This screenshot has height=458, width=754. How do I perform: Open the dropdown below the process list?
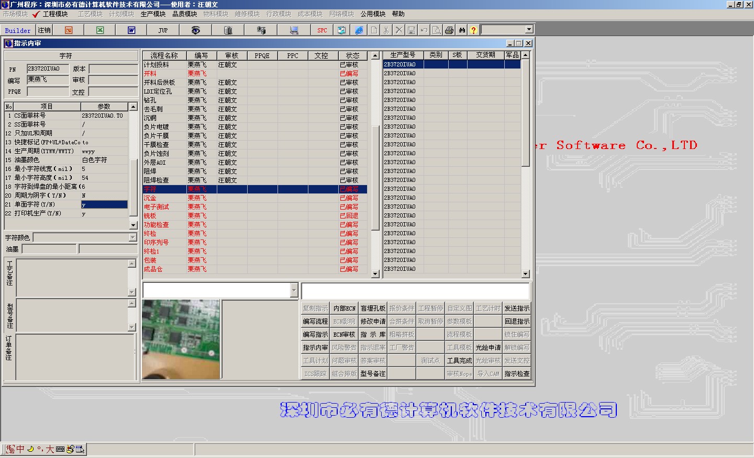pyautogui.click(x=294, y=290)
